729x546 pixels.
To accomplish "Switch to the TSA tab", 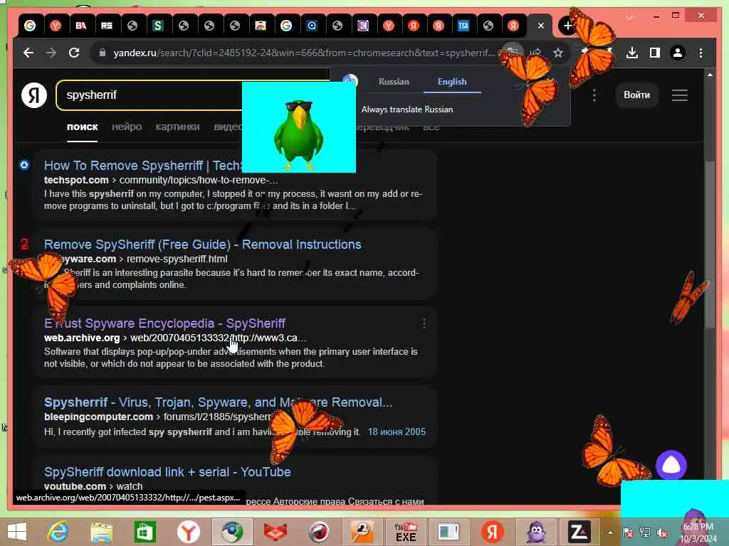I will point(463,26).
